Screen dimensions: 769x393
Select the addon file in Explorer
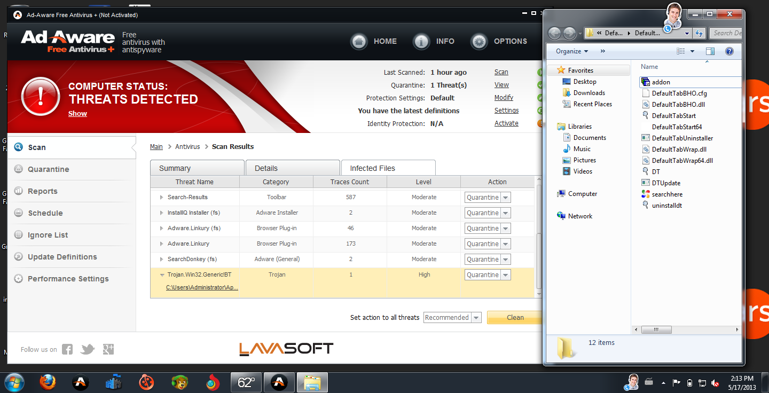point(661,82)
